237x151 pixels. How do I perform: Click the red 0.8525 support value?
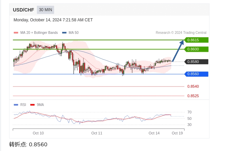point(193,96)
